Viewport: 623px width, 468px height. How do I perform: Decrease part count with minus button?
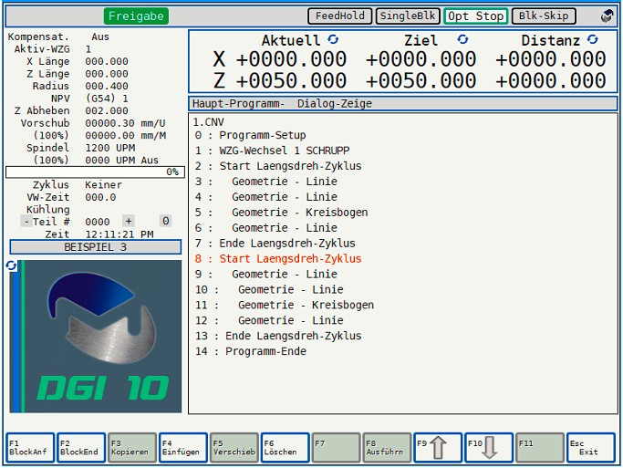point(26,222)
